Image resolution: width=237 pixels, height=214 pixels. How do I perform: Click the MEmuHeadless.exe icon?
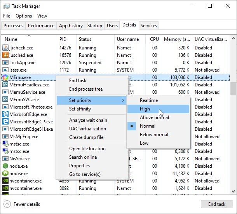[5, 84]
